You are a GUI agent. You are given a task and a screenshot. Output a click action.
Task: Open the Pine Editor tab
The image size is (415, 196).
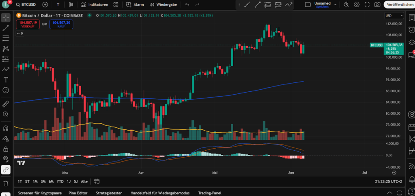point(78,193)
